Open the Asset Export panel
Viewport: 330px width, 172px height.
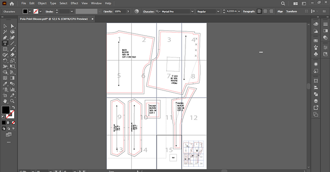(316, 108)
